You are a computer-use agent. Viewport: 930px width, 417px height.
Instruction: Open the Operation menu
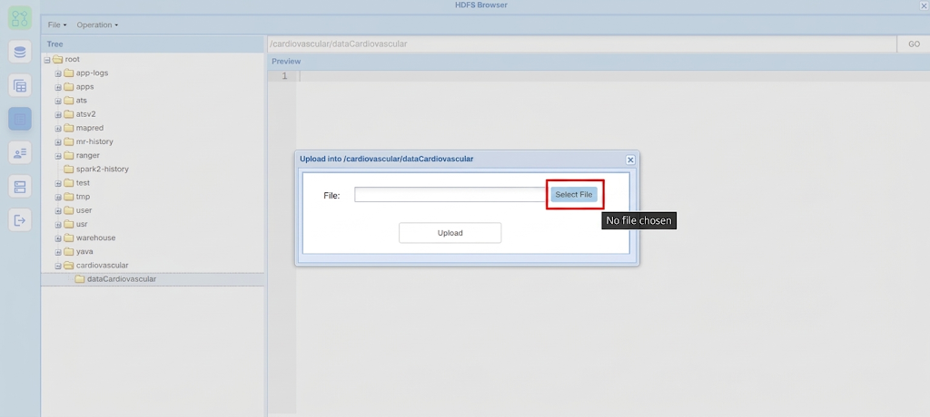[97, 24]
